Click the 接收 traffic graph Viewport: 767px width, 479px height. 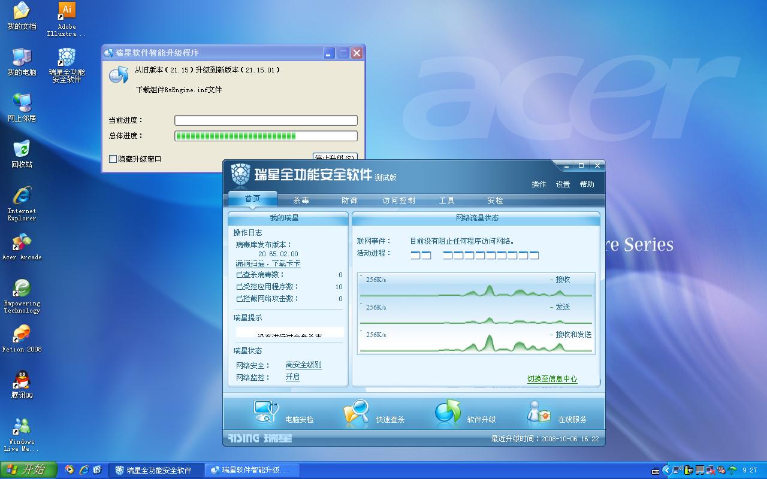coord(476,286)
